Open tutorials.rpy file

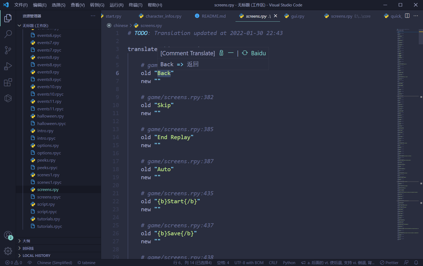pyautogui.click(x=49, y=219)
